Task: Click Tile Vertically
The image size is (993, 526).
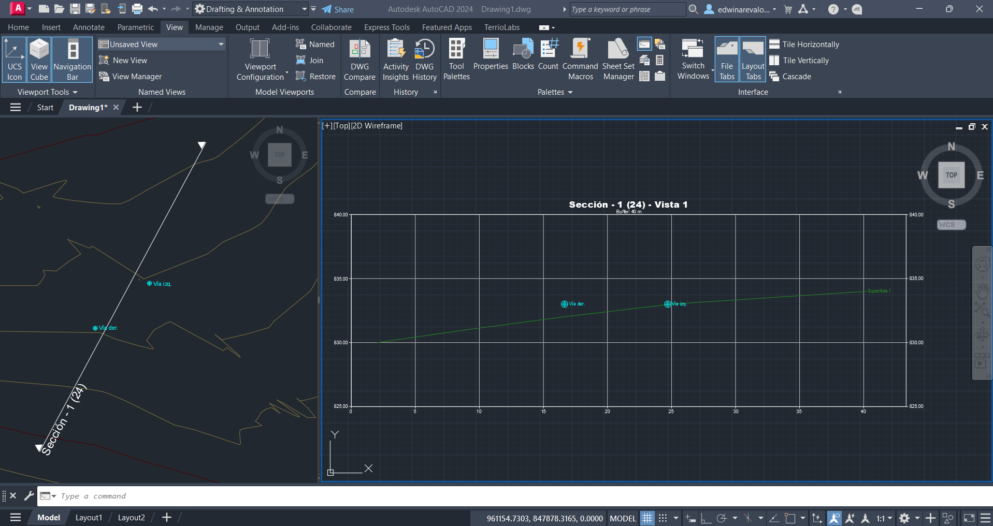Action: click(799, 61)
